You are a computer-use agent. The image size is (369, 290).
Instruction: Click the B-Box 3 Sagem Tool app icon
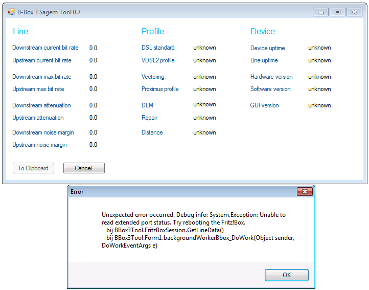point(11,12)
